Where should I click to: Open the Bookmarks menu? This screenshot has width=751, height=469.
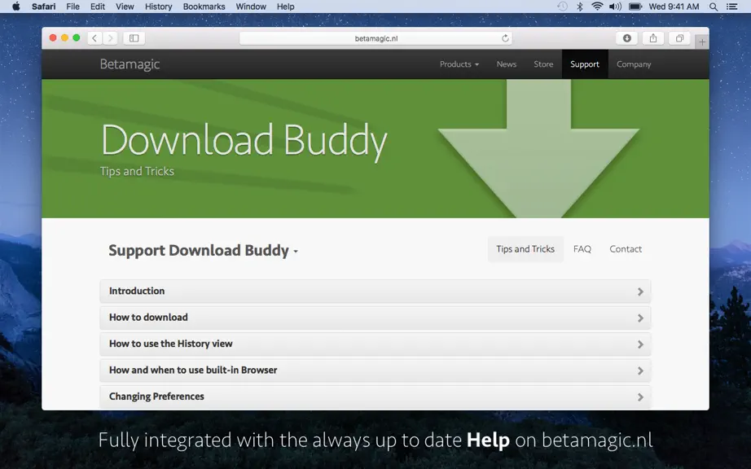[204, 7]
